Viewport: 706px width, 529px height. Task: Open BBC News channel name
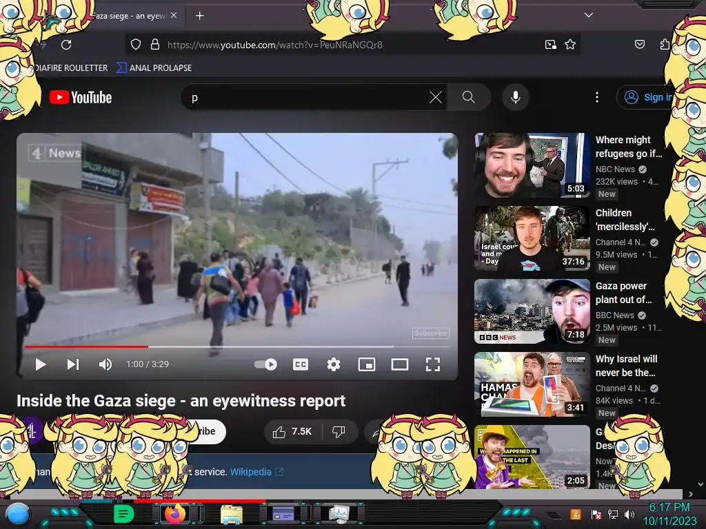[x=614, y=315]
